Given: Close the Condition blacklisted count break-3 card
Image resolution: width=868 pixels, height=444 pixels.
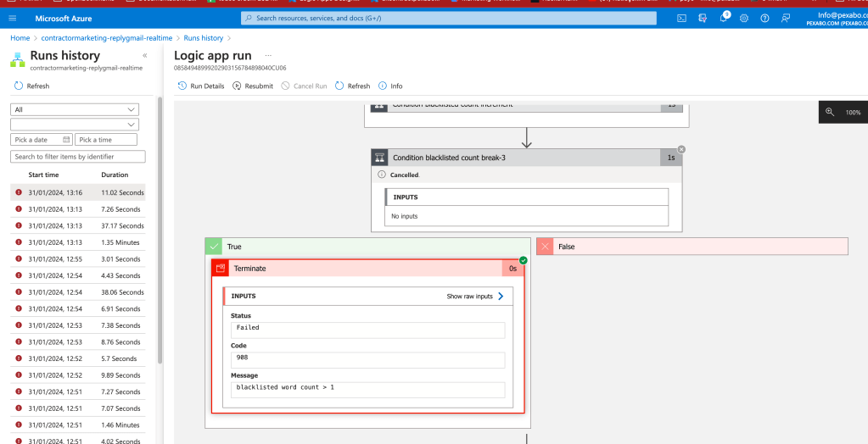Looking at the screenshot, I should coord(681,149).
